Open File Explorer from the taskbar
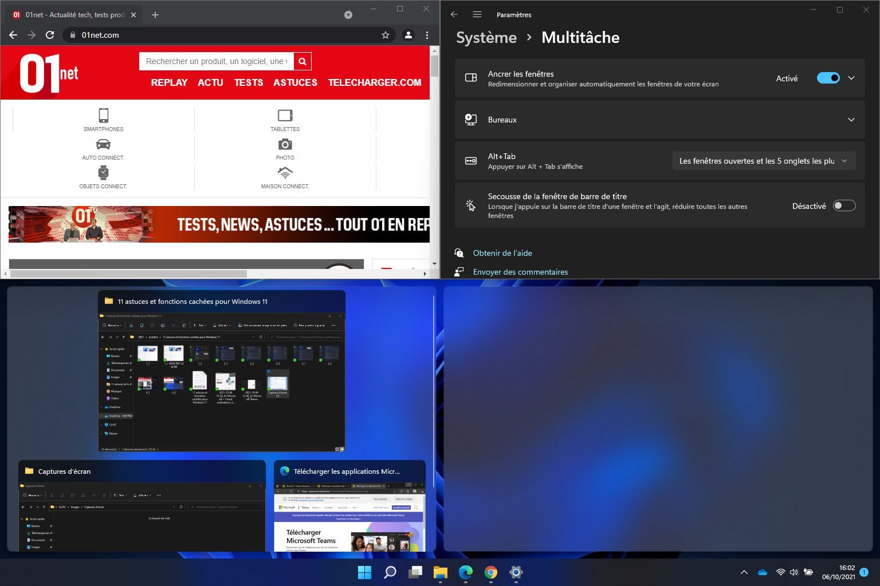 point(440,572)
